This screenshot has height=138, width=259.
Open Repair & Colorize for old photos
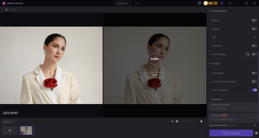(x=233, y=106)
